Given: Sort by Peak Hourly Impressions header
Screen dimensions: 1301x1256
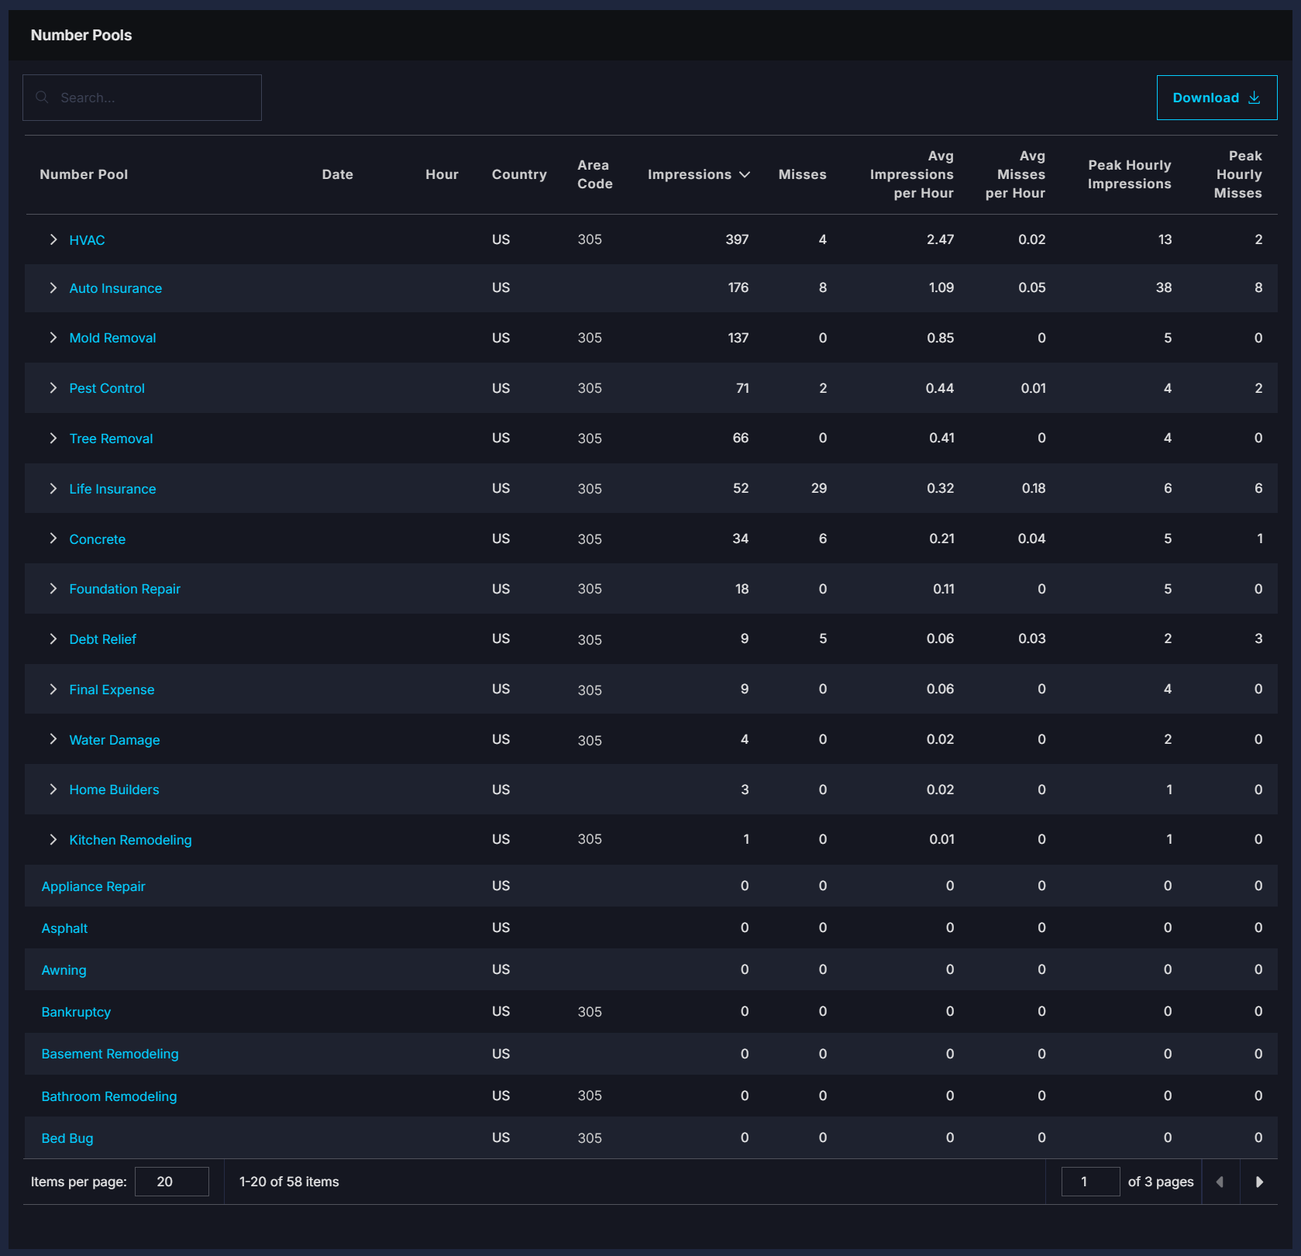Looking at the screenshot, I should coord(1129,175).
